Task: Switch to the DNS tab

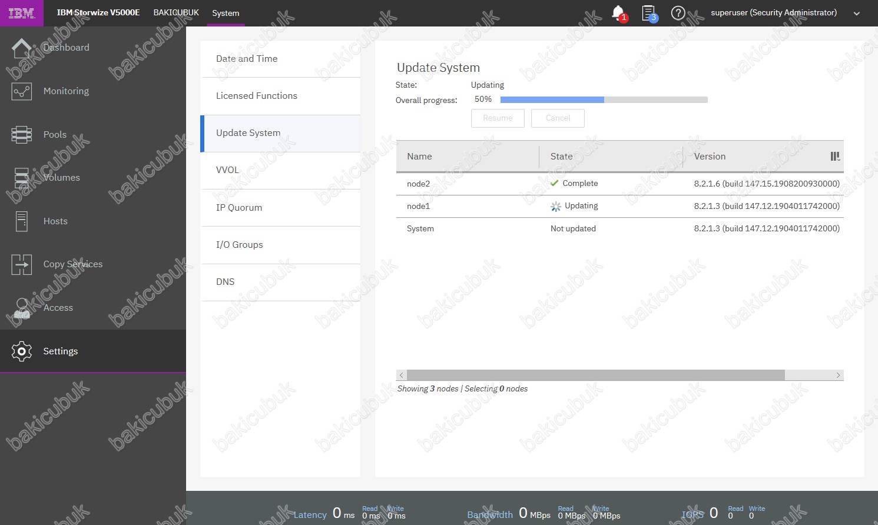Action: pyautogui.click(x=280, y=282)
